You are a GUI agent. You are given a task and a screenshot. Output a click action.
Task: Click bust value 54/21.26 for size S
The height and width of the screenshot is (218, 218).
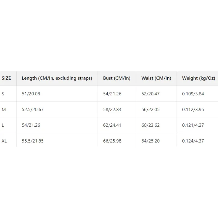[x=112, y=94]
